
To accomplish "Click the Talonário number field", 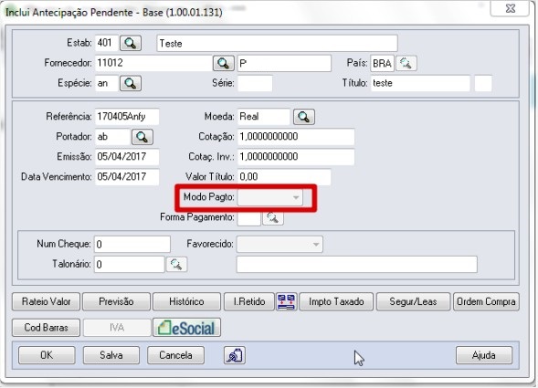I will pyautogui.click(x=130, y=265).
